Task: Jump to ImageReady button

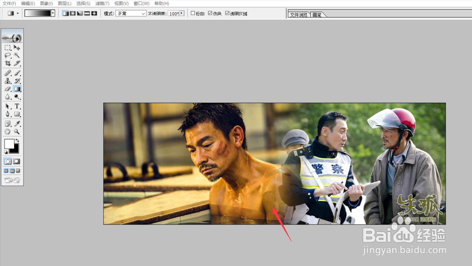Action: point(12,180)
